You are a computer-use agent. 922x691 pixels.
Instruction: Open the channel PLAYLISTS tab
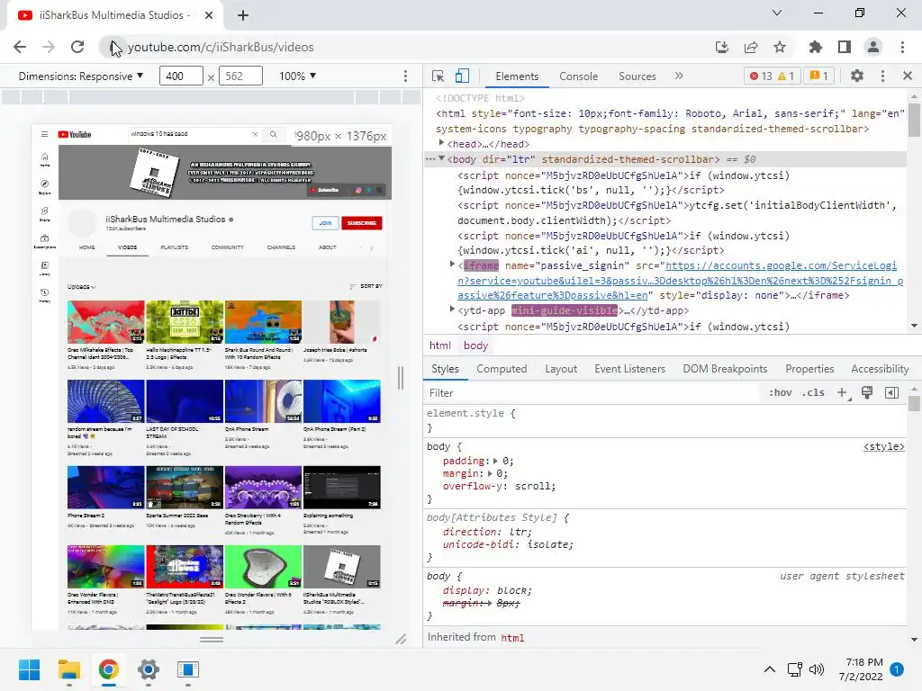click(x=174, y=247)
